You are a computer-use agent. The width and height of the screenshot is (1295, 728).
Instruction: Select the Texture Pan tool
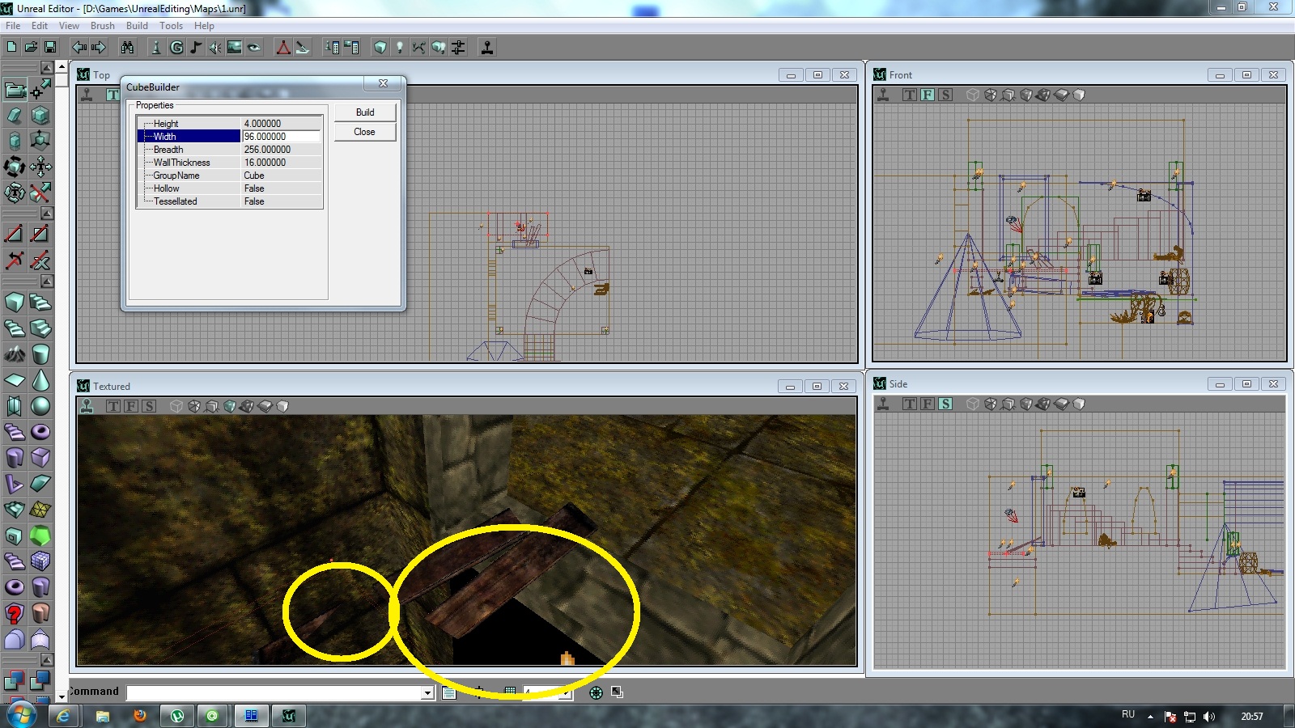click(x=40, y=167)
